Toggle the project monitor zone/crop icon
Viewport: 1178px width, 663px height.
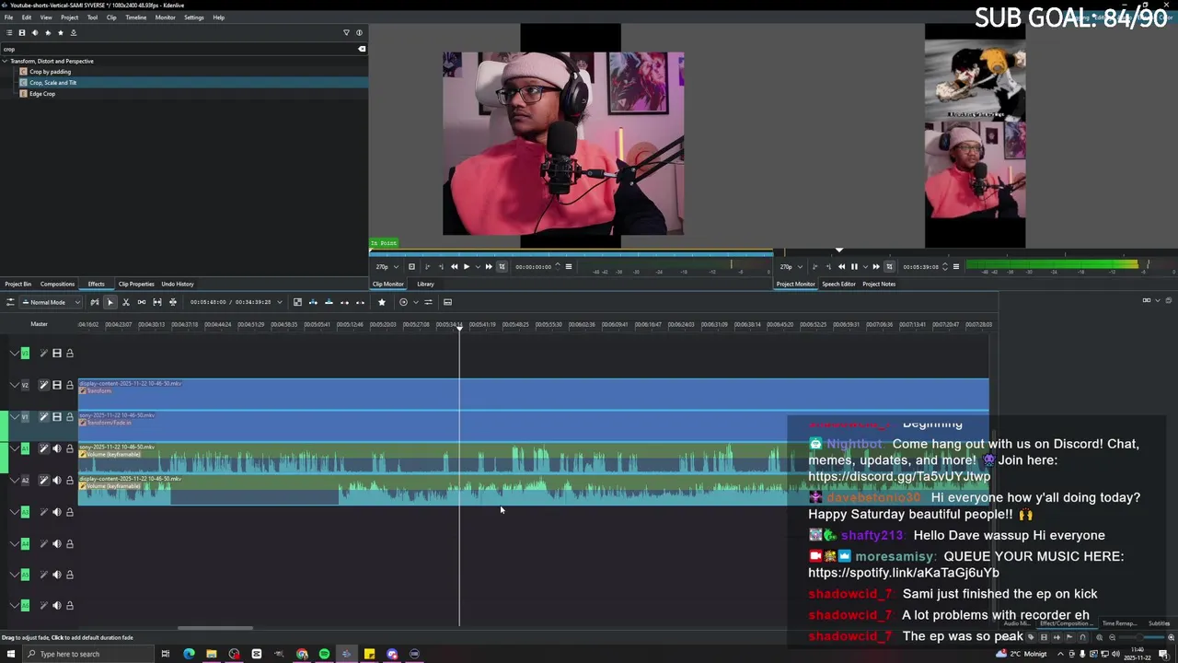pyautogui.click(x=889, y=267)
